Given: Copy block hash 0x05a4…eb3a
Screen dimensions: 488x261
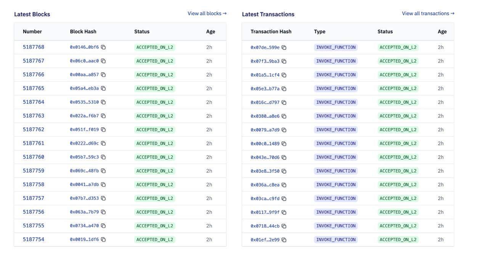Looking at the screenshot, I should click(x=103, y=89).
